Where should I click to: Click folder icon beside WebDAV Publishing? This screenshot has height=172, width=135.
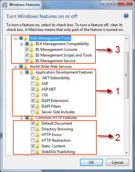(37, 152)
